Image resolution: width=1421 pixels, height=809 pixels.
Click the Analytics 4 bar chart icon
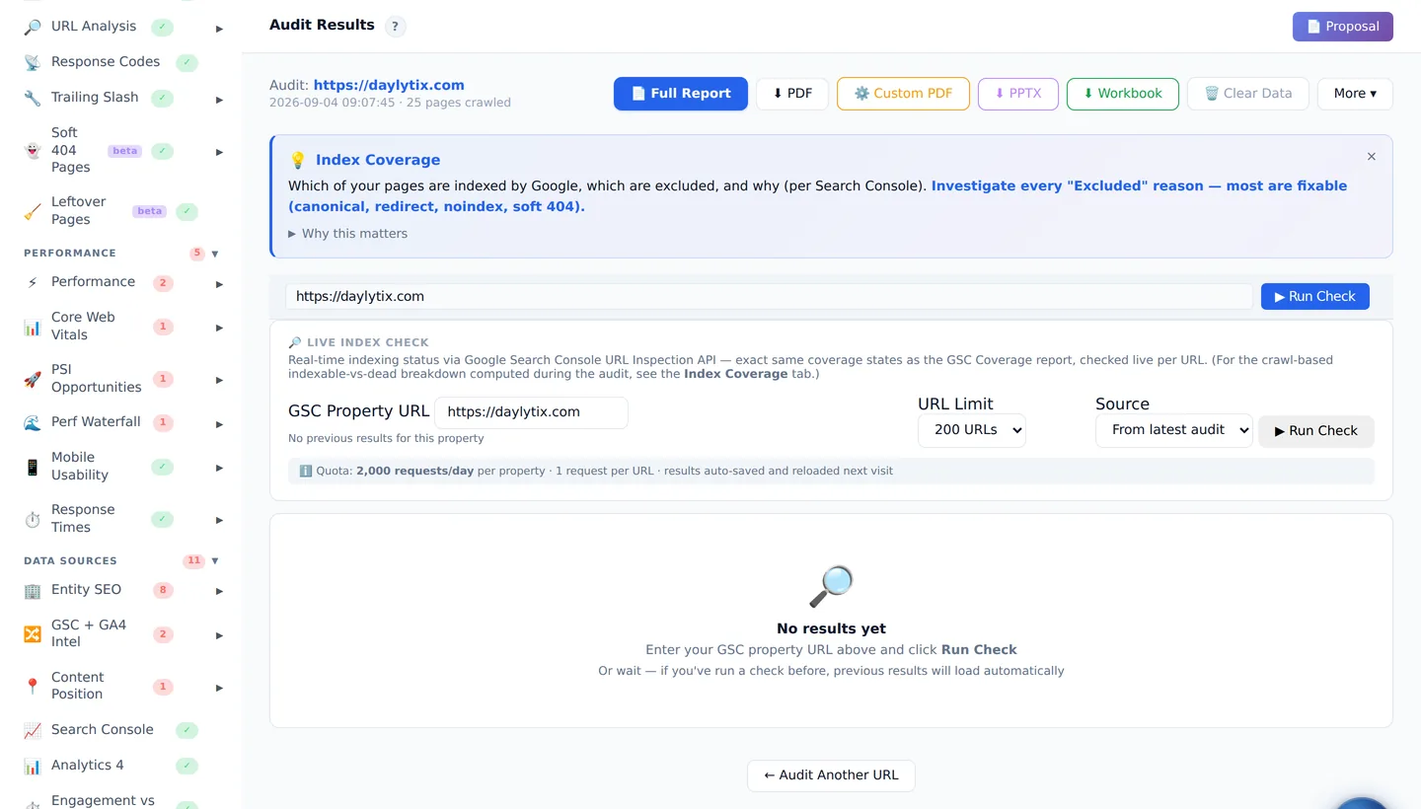pyautogui.click(x=33, y=766)
